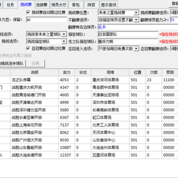Image resolution: width=178 pixels, height=178 pixels.
Task: Open the 挑战指定球队 dropdown
Action: pos(64,42)
